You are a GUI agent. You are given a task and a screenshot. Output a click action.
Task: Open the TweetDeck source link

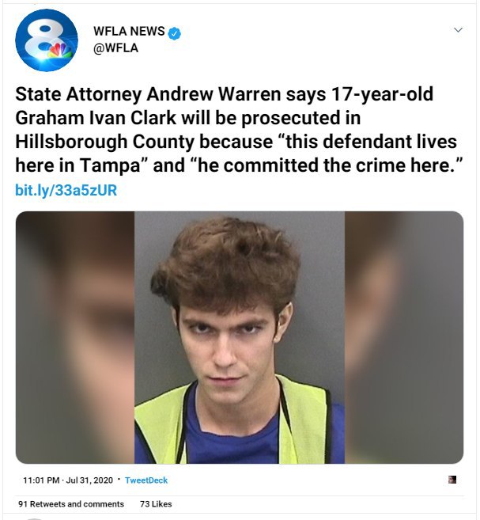click(146, 480)
